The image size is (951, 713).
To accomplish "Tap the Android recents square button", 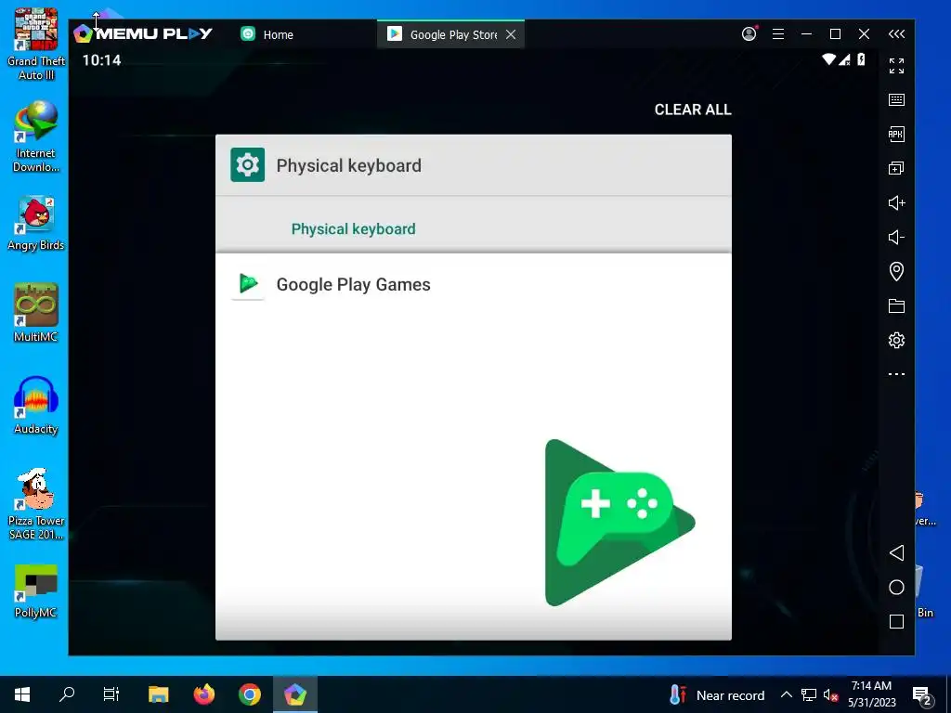I will pyautogui.click(x=896, y=621).
